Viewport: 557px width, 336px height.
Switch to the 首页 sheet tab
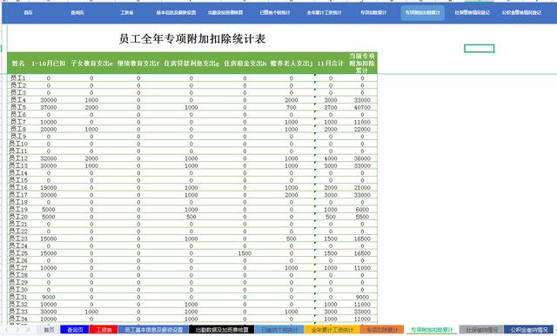point(49,330)
